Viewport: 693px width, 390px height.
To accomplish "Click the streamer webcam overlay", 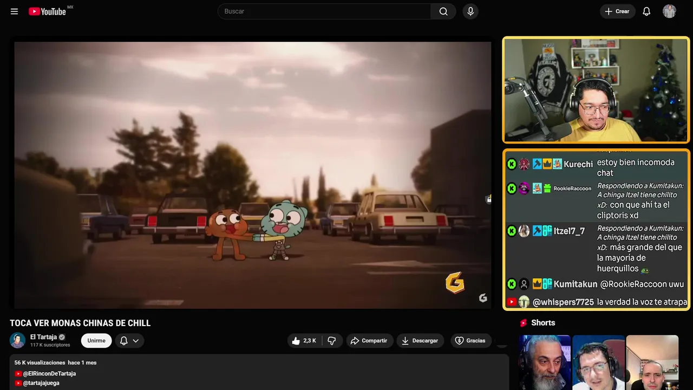I will 596,90.
